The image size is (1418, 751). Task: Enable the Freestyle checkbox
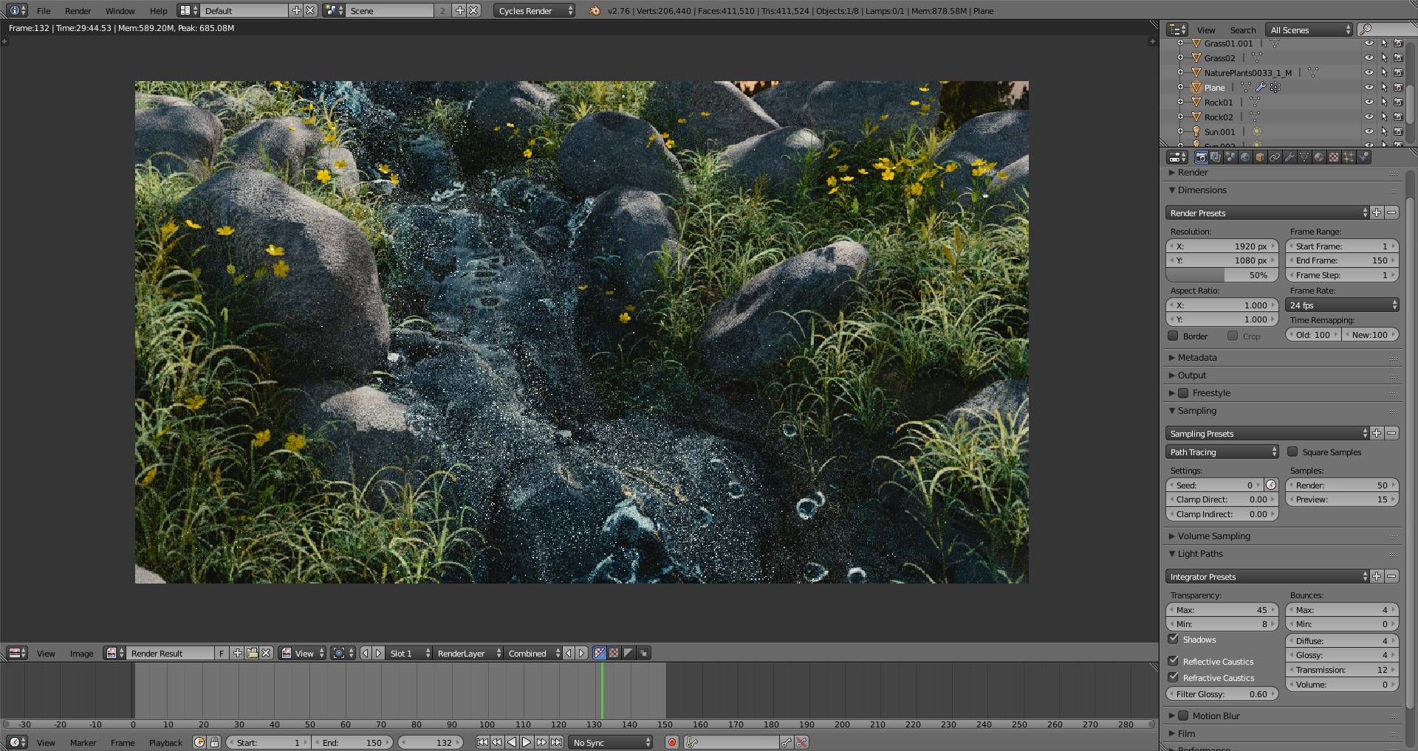pos(1183,393)
